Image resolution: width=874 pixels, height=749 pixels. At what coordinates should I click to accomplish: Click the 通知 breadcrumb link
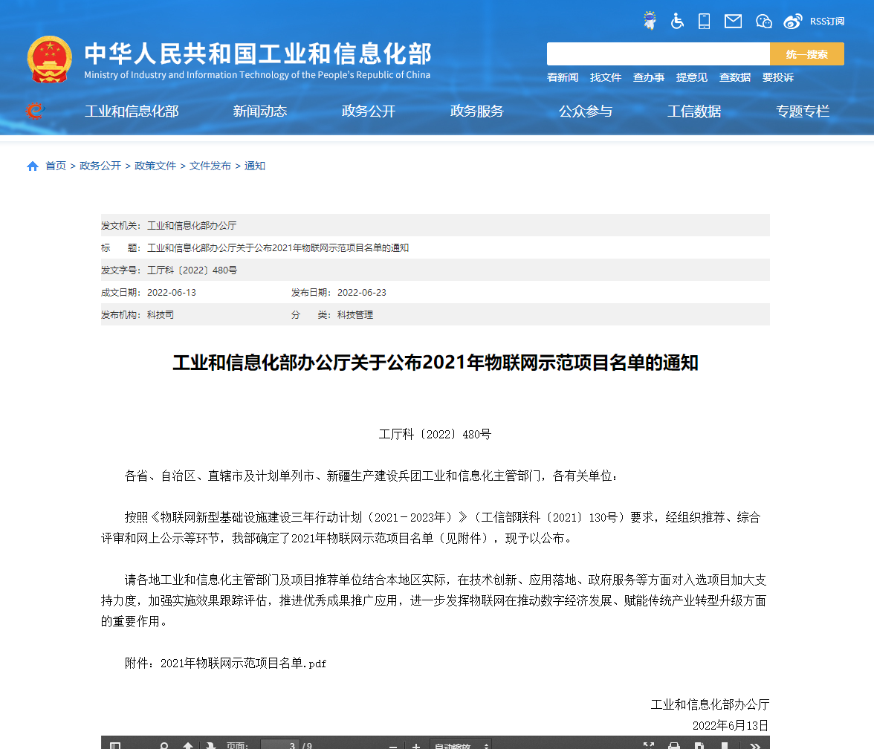pyautogui.click(x=255, y=166)
